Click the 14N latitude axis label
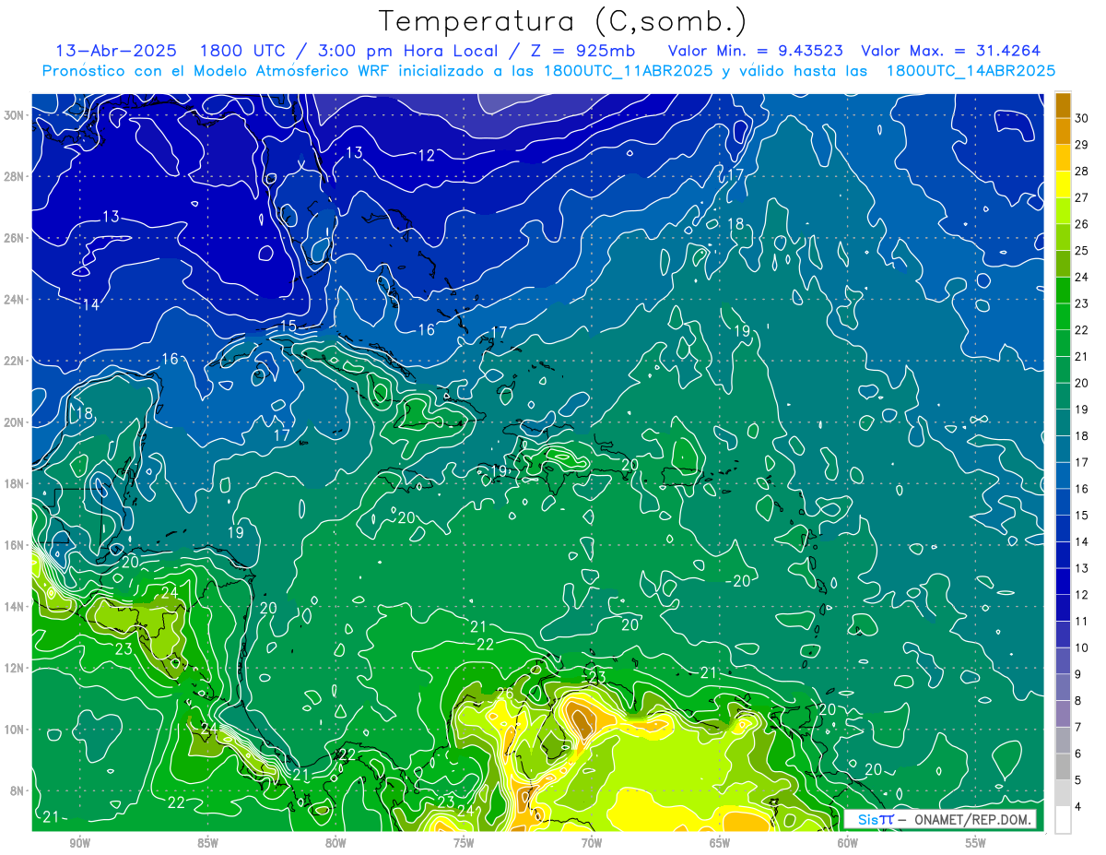The height and width of the screenshot is (855, 1106). point(13,606)
